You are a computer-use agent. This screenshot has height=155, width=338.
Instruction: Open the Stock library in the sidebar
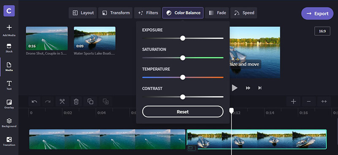click(x=9, y=48)
